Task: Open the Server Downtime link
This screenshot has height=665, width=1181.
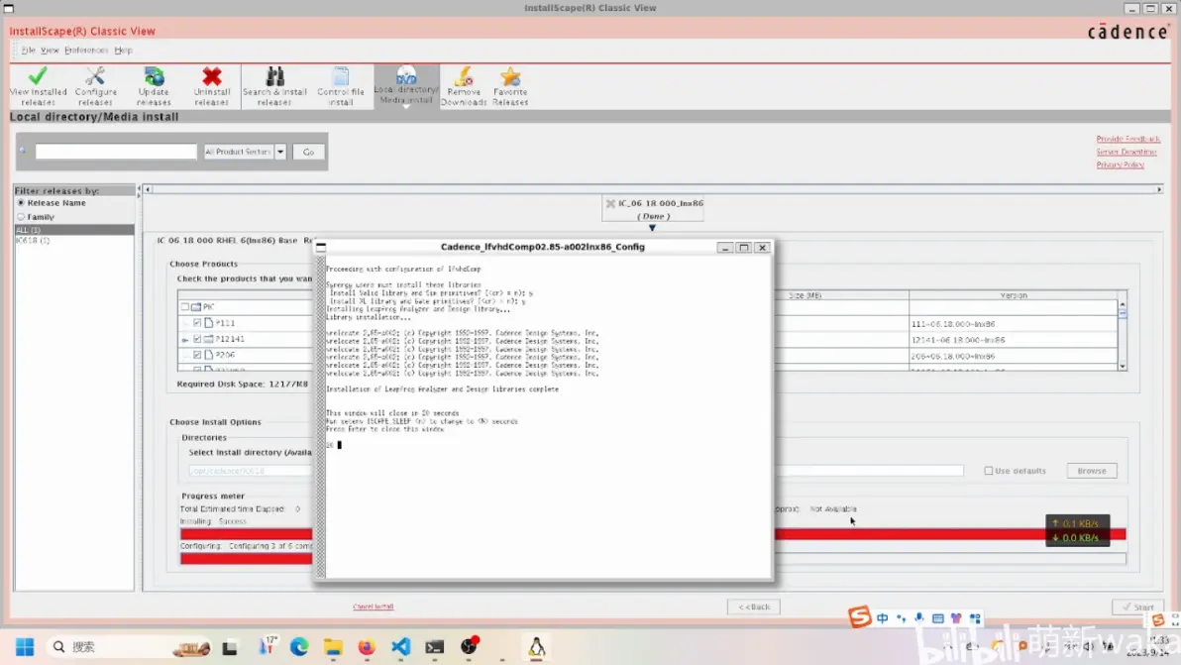Action: pos(1127,152)
